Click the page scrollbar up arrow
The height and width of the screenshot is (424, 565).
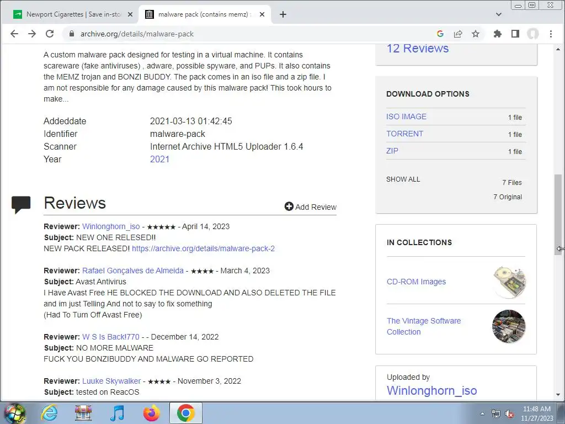pos(558,49)
